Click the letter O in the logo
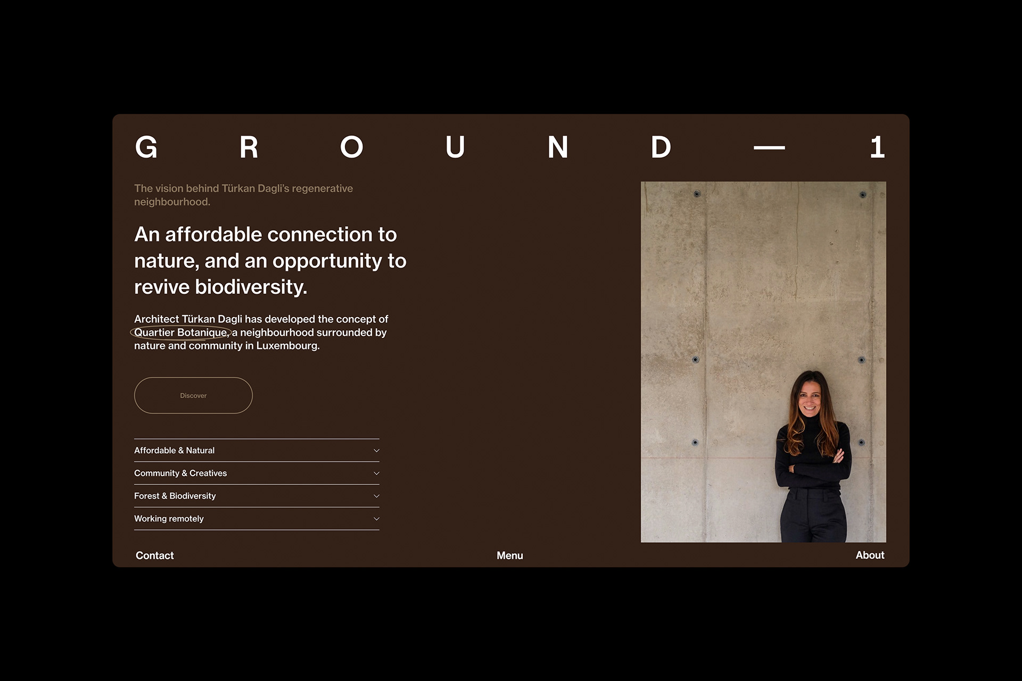 click(x=351, y=147)
